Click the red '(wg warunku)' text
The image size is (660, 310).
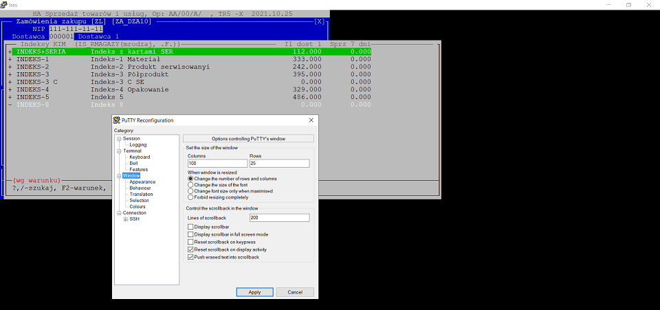pos(36,180)
